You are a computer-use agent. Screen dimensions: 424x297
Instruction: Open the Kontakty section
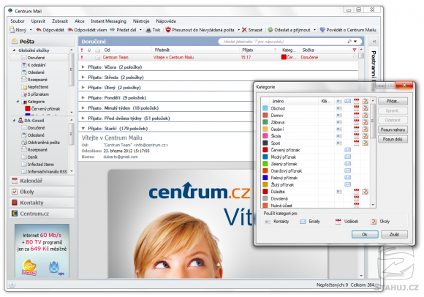point(42,203)
